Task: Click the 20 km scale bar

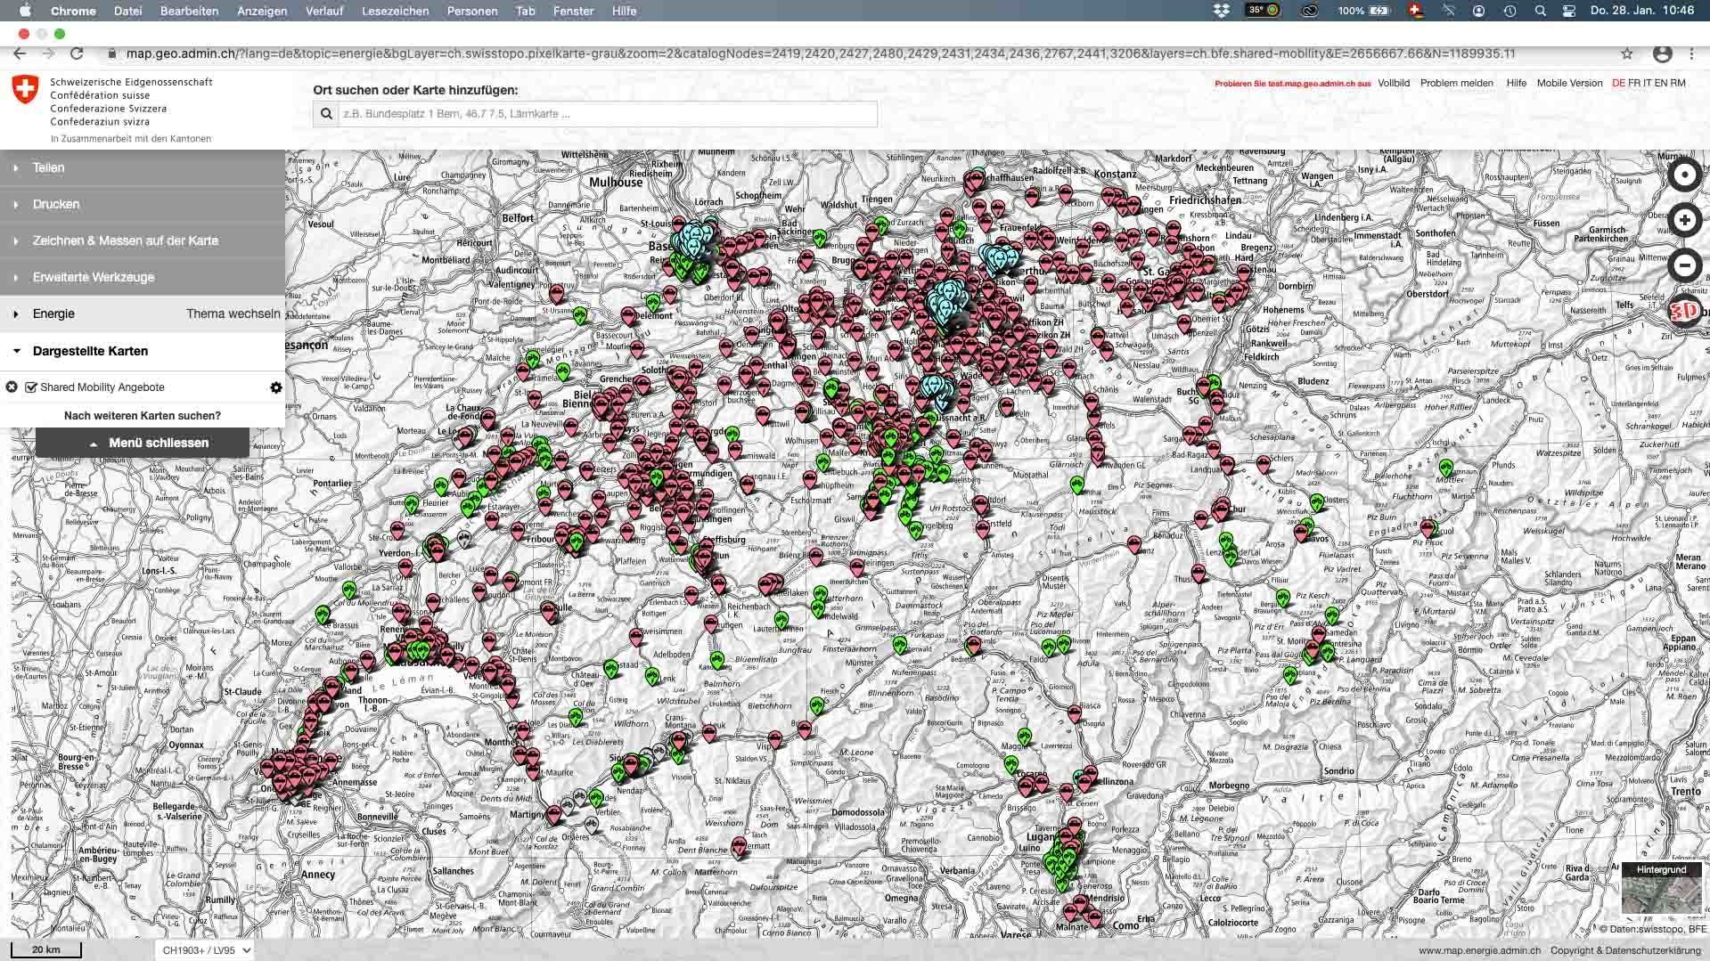Action: tap(46, 949)
